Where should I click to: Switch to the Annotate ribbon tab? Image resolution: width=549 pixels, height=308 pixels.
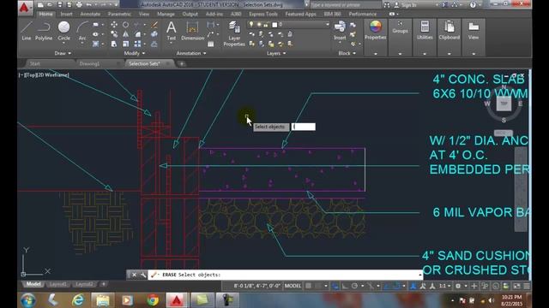pos(90,14)
